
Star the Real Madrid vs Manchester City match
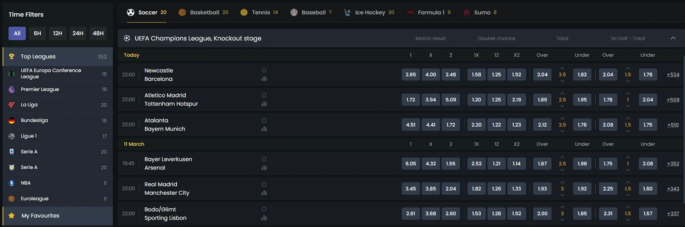point(264,184)
